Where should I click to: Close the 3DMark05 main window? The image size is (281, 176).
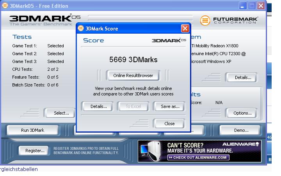[x=261, y=6]
